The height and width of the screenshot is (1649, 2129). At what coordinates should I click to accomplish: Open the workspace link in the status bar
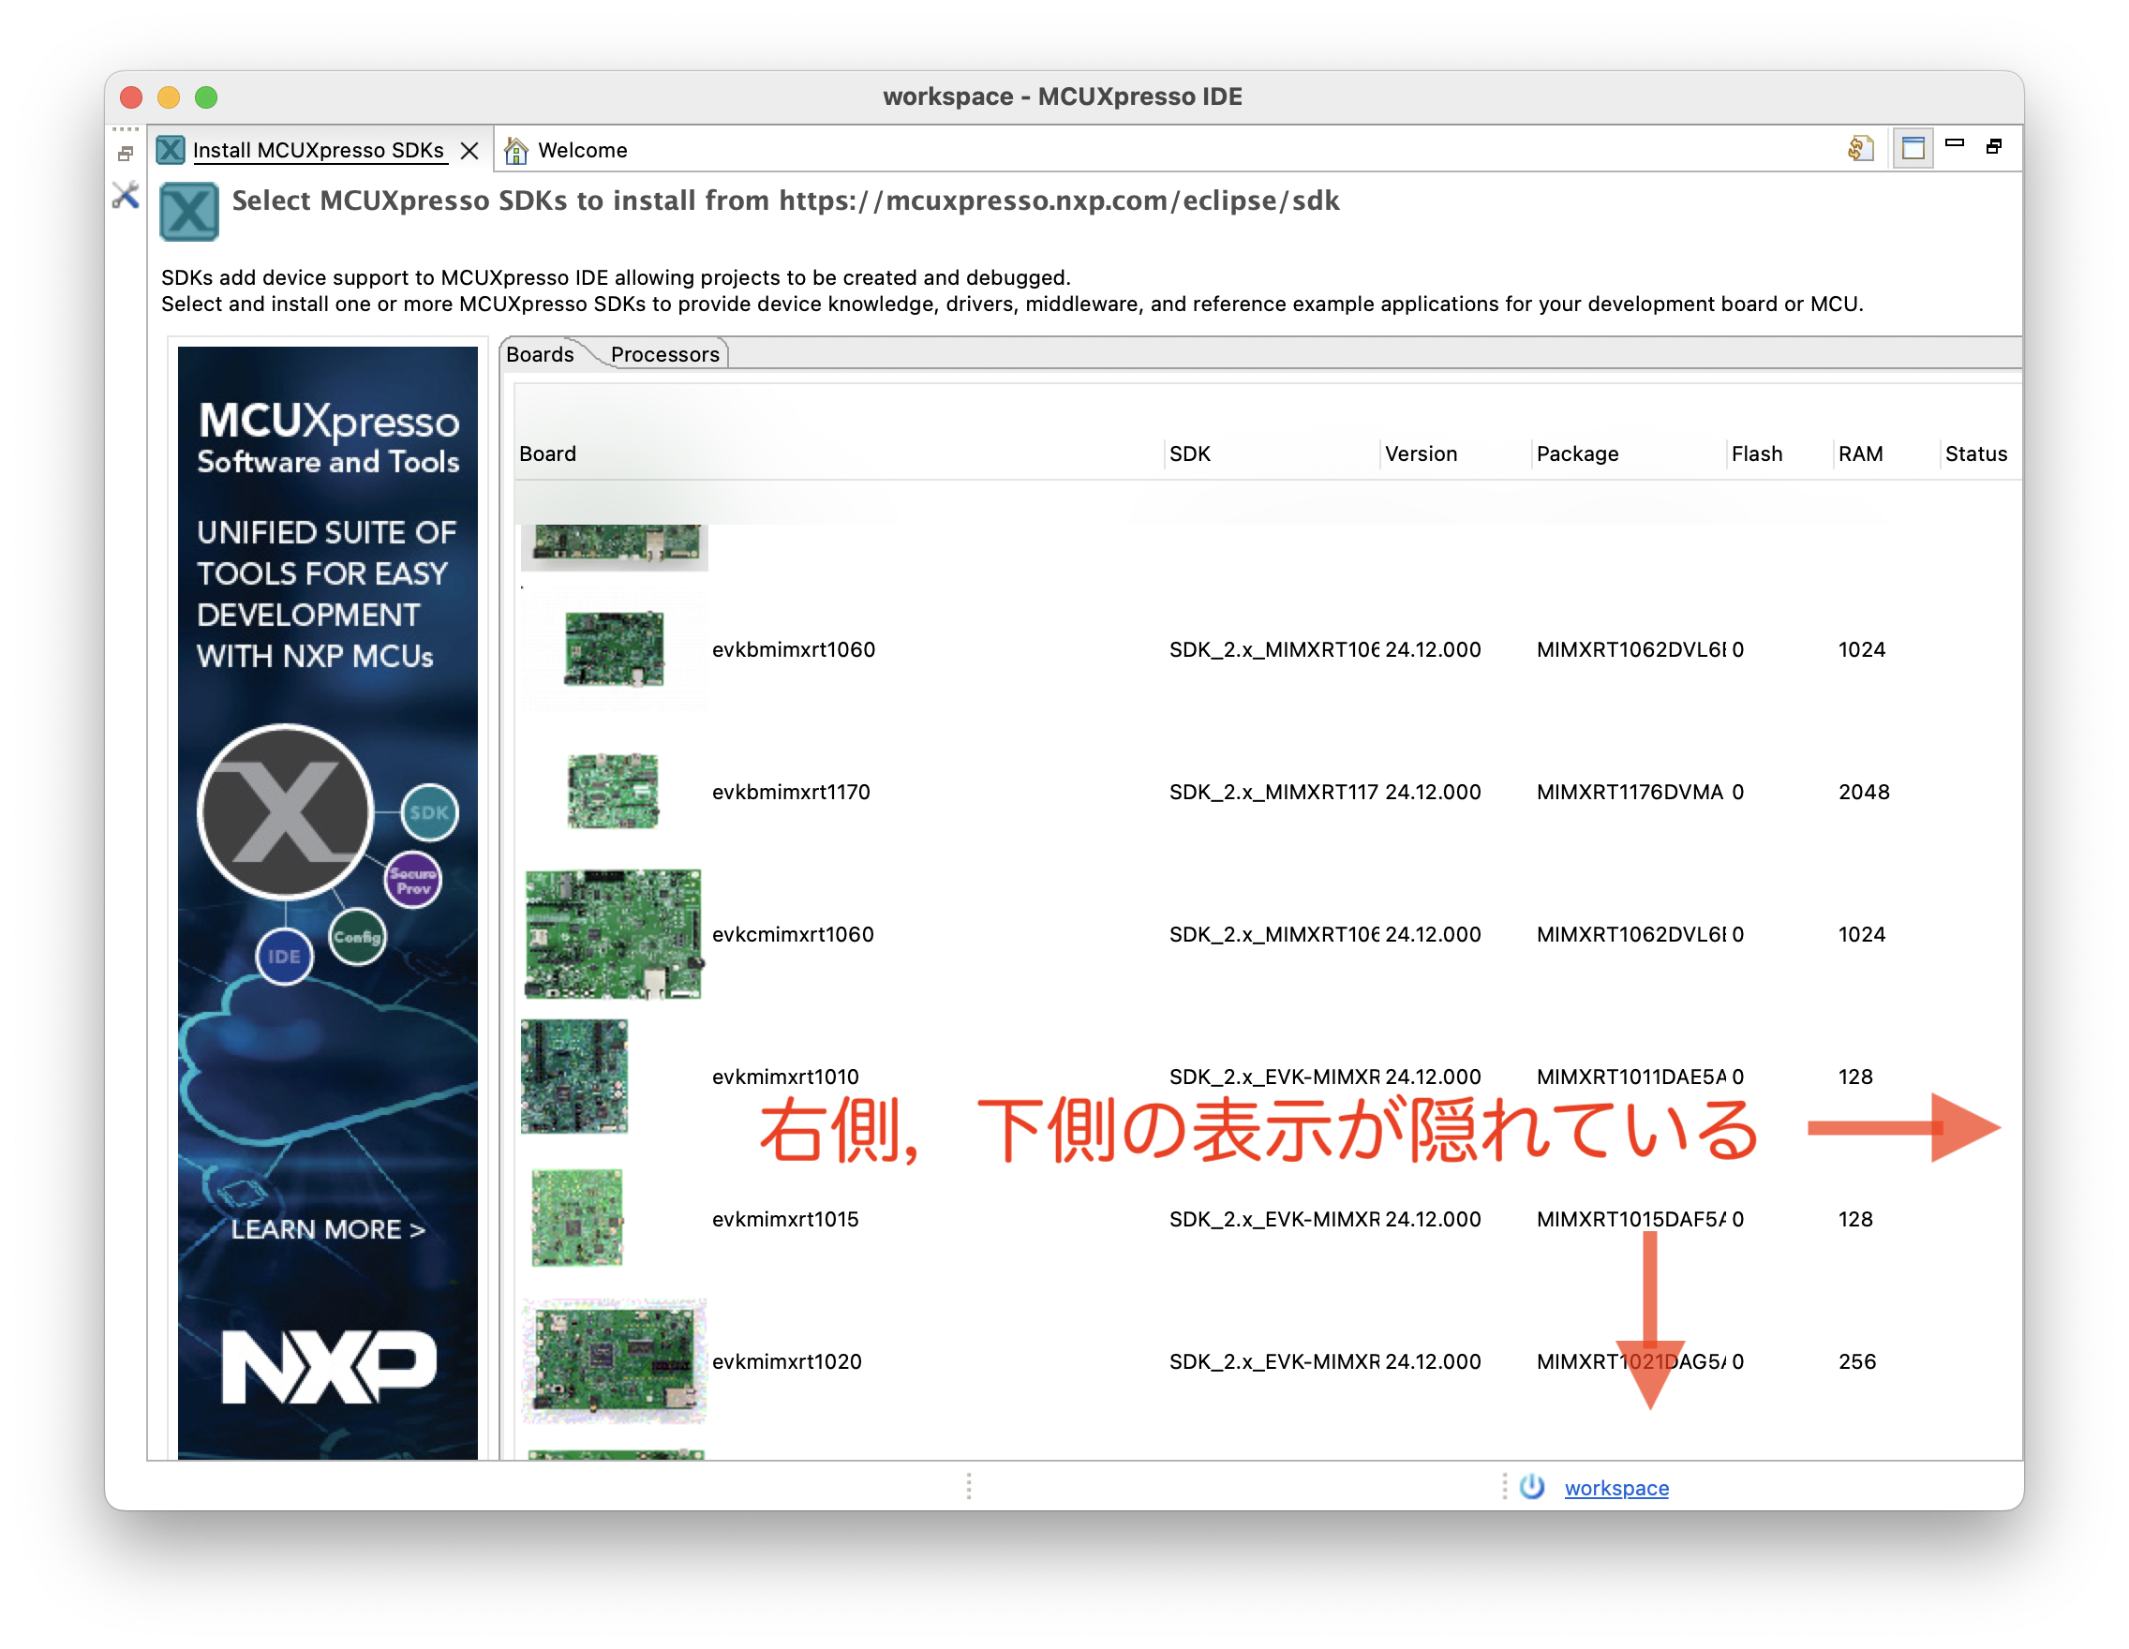(1615, 1487)
